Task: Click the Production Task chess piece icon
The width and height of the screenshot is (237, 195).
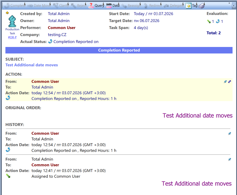Action: (x=12, y=21)
